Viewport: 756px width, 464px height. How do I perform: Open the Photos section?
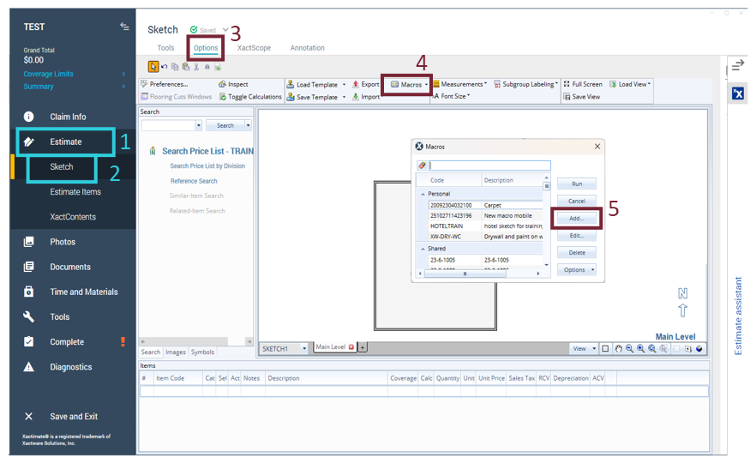pyautogui.click(x=63, y=242)
